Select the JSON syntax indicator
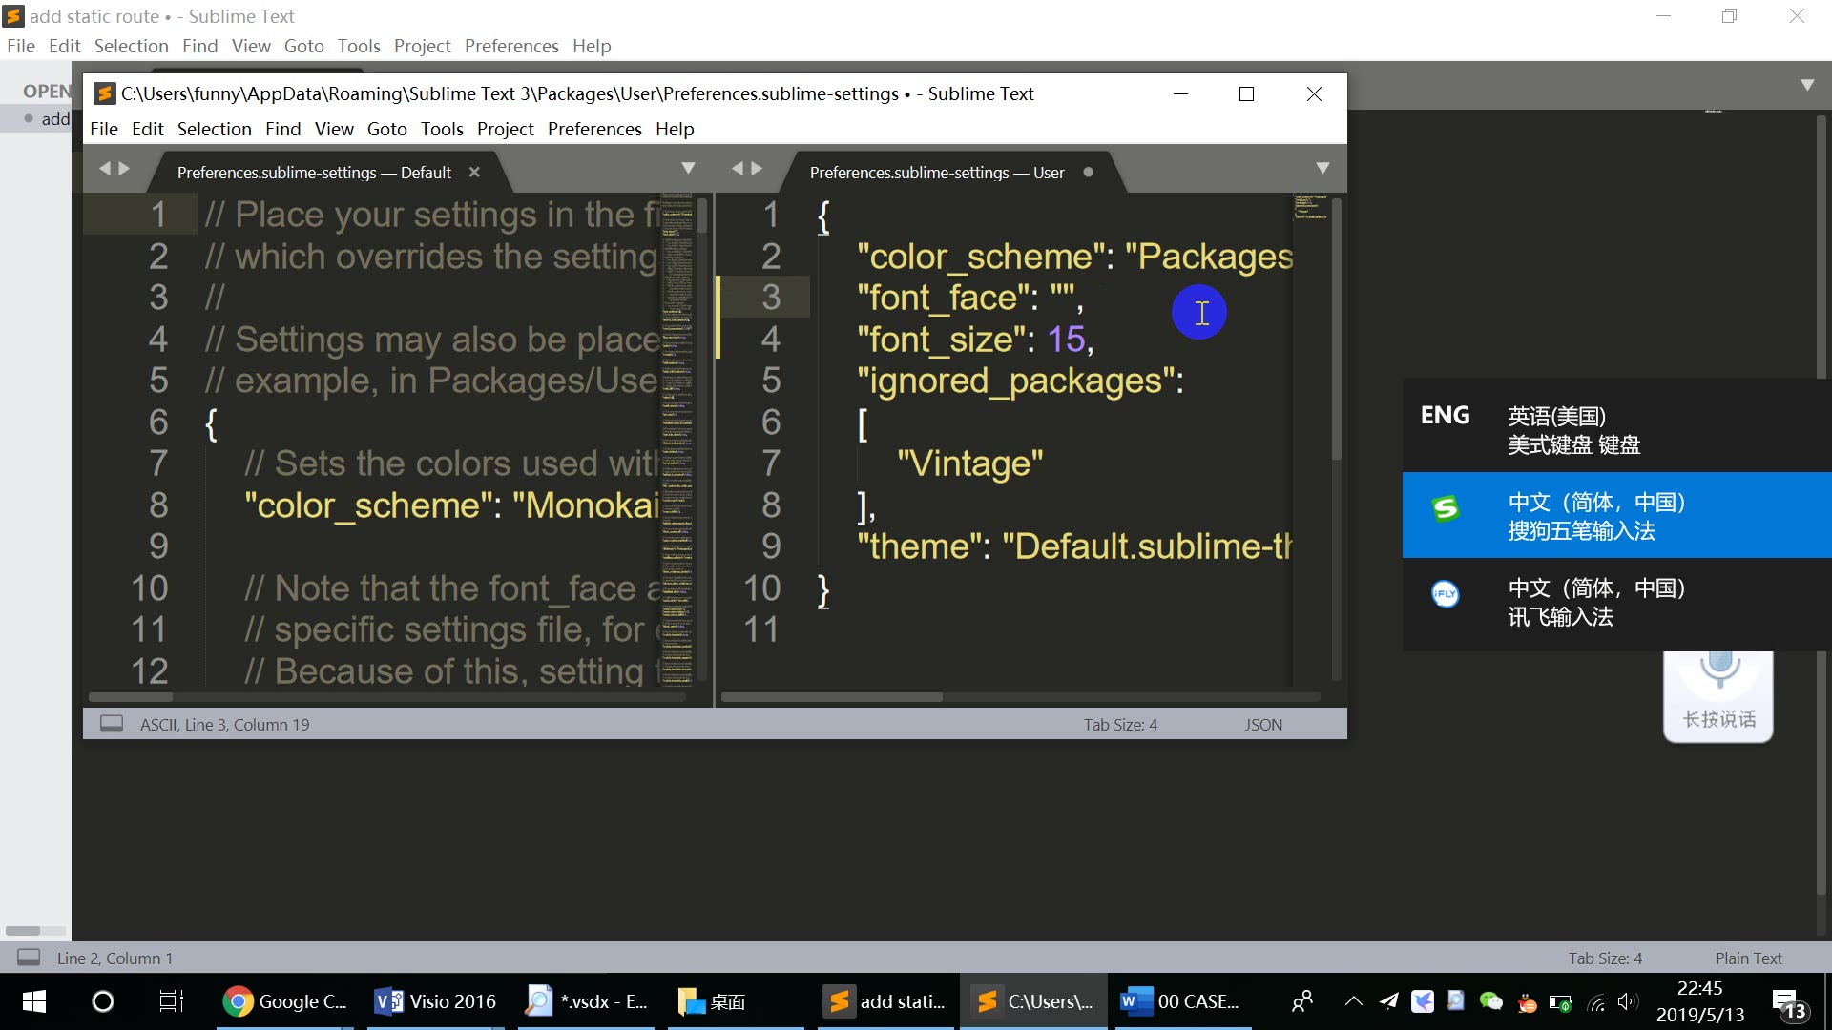This screenshot has height=1030, width=1832. tap(1262, 725)
